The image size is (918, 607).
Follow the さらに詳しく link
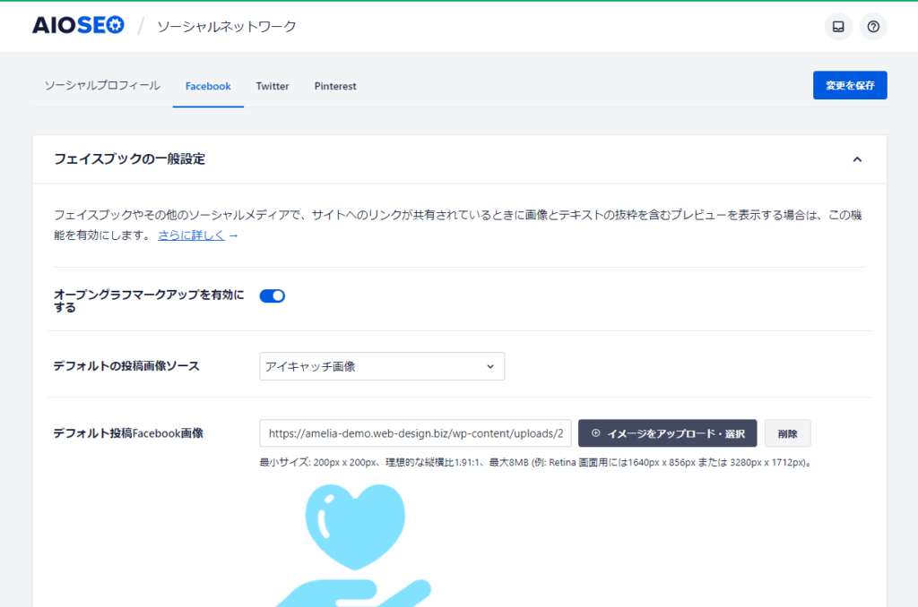[191, 235]
